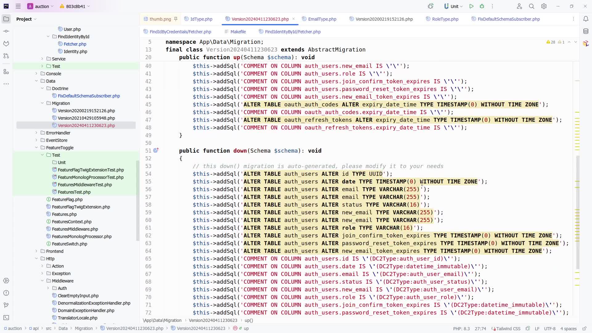Image resolution: width=592 pixels, height=333 pixels.
Task: Open the Pull Requests tool window
Action: pos(6,56)
